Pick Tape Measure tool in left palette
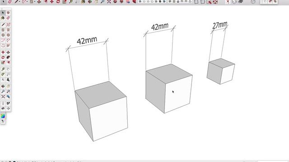289x162 pixels. tap(3, 69)
